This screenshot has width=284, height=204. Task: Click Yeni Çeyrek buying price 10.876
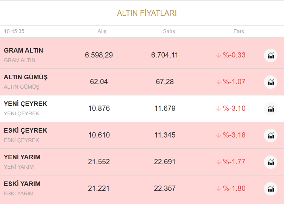pos(99,109)
